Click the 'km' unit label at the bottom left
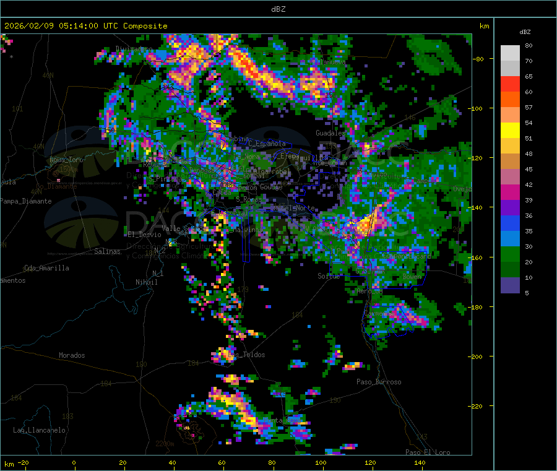 (9, 464)
